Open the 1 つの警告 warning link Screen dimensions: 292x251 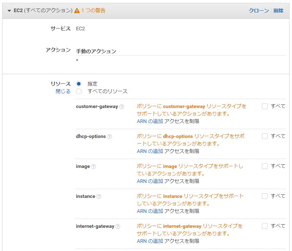coord(93,10)
